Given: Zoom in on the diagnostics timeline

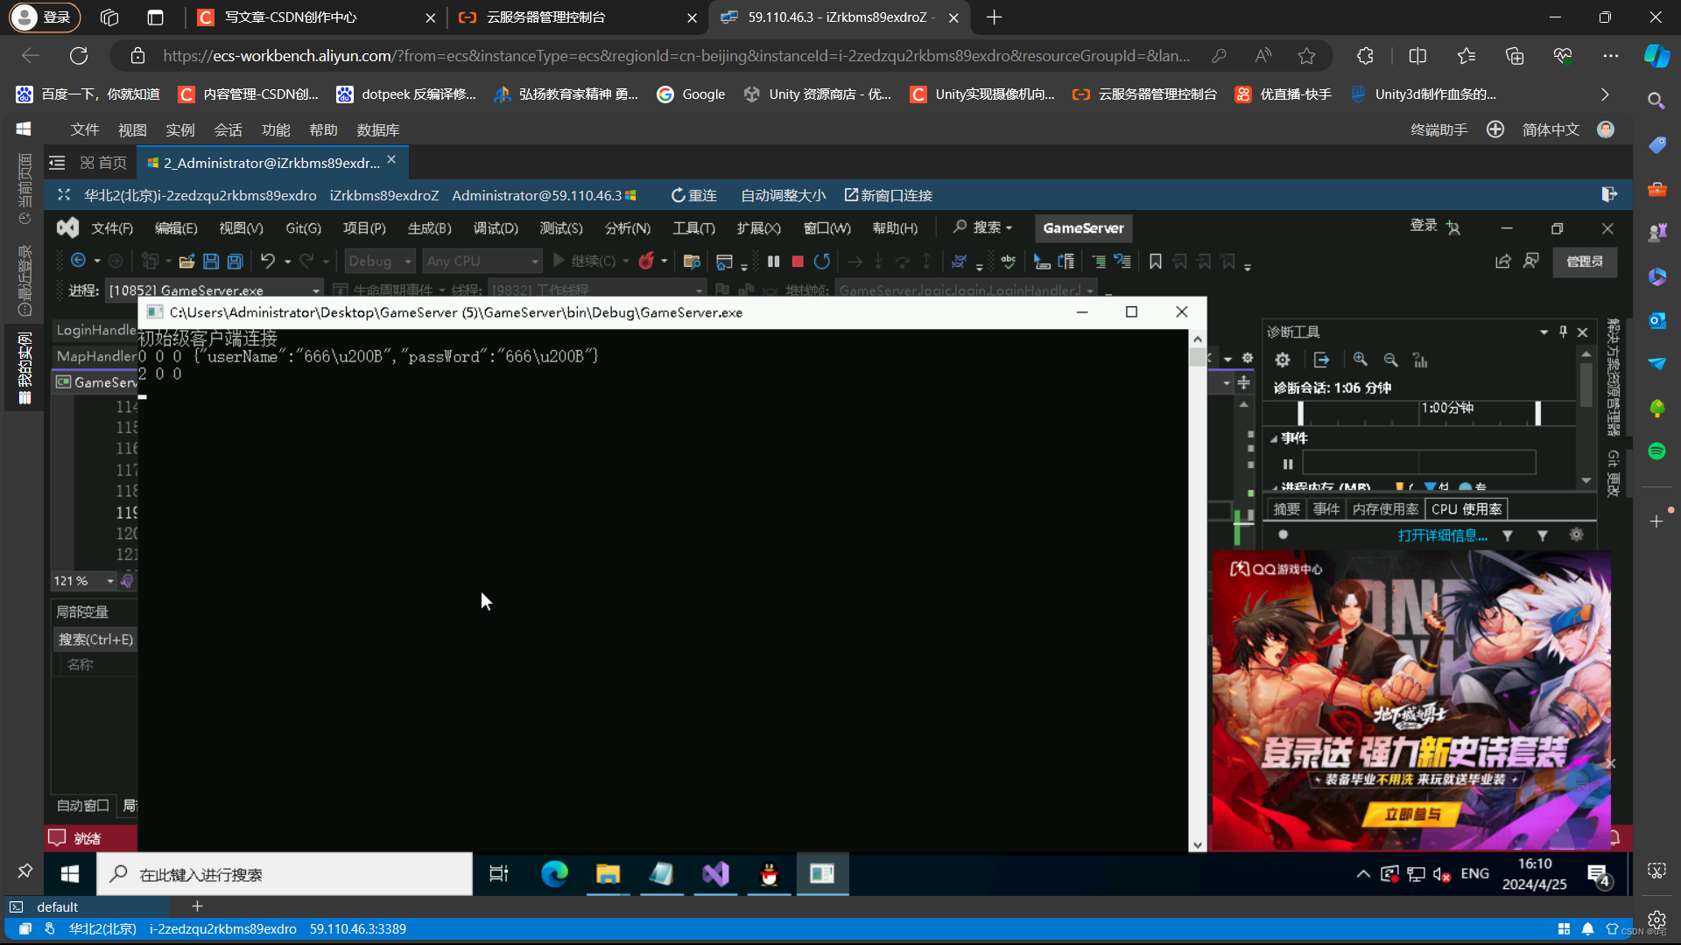Looking at the screenshot, I should [1361, 360].
